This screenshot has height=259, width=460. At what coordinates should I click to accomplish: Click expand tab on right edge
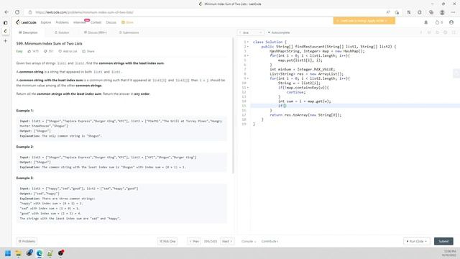tap(456, 73)
